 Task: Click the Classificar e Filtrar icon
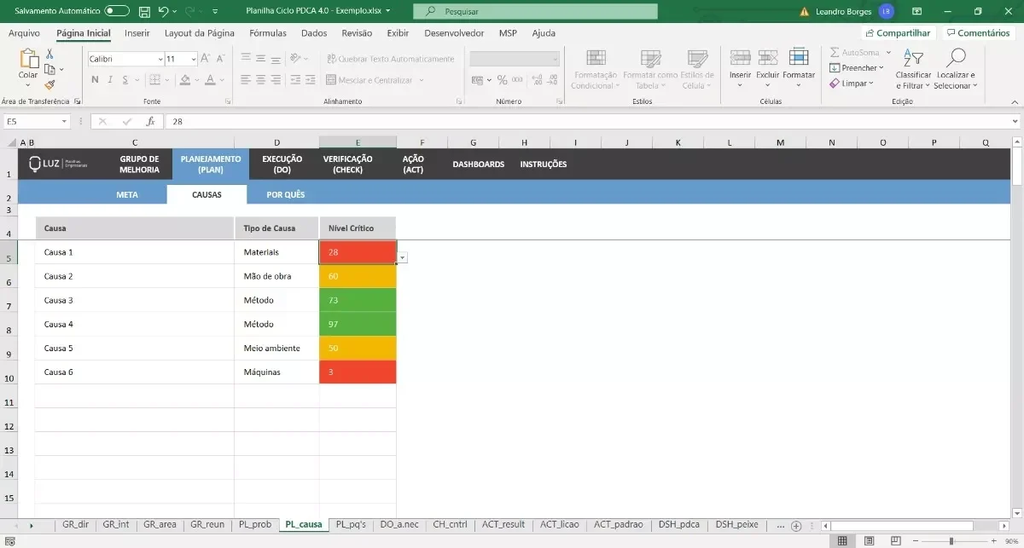pyautogui.click(x=914, y=58)
